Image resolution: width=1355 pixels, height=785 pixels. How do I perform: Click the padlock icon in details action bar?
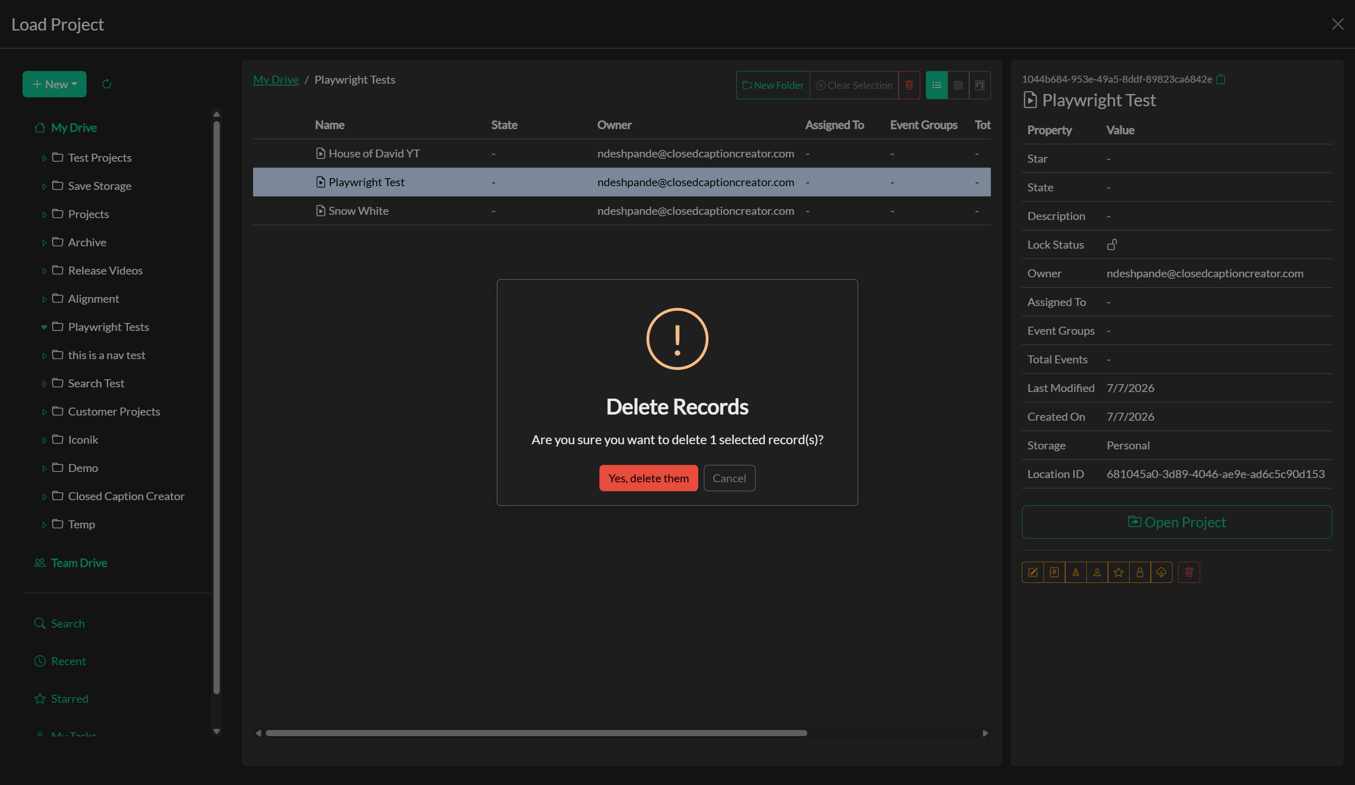point(1140,572)
